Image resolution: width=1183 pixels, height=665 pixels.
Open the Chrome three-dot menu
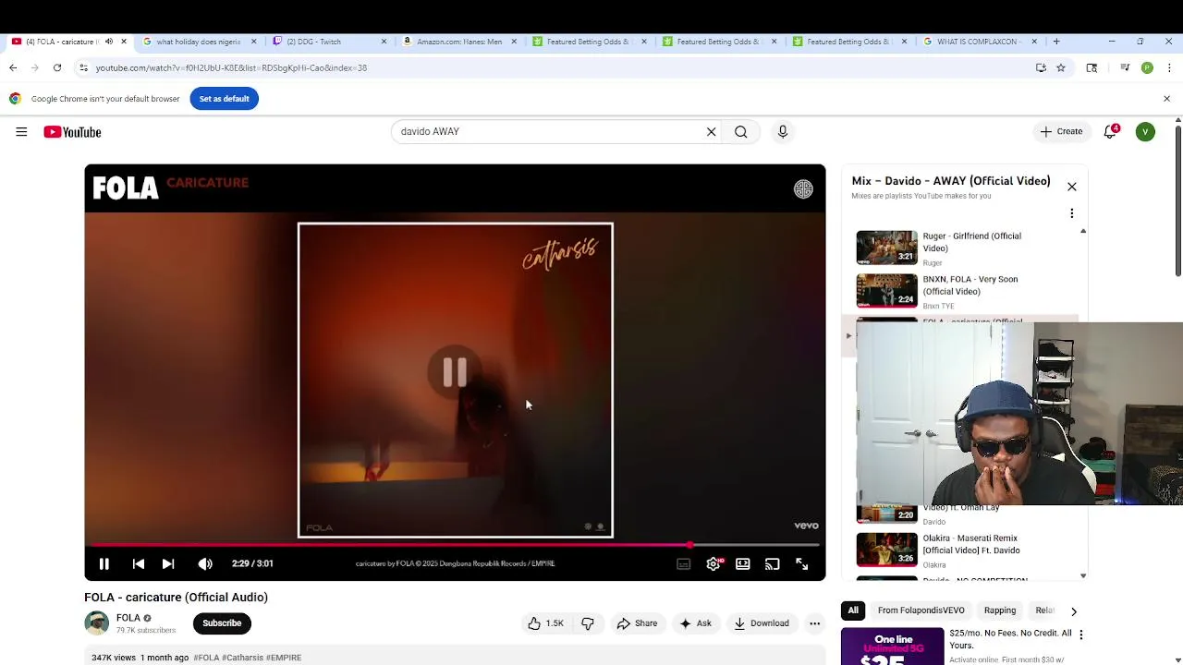pyautogui.click(x=1169, y=67)
